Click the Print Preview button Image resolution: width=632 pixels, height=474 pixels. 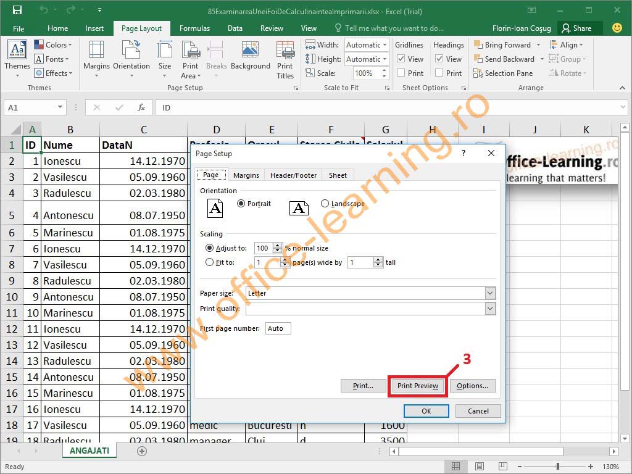tap(418, 386)
